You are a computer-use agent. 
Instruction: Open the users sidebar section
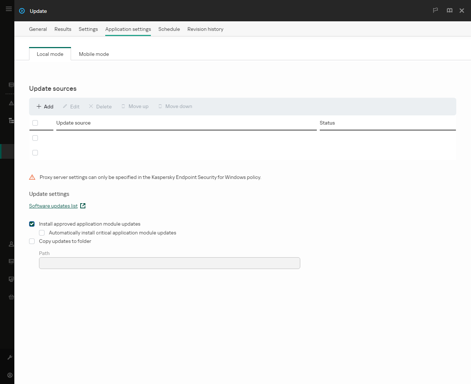[11, 244]
